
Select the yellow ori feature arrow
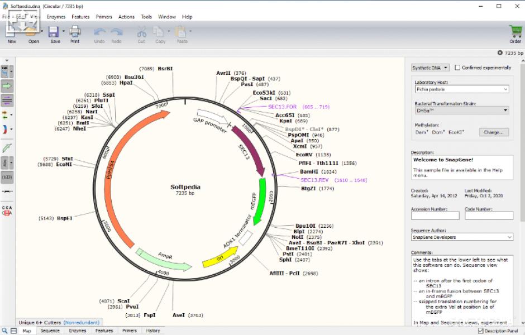coord(219,258)
